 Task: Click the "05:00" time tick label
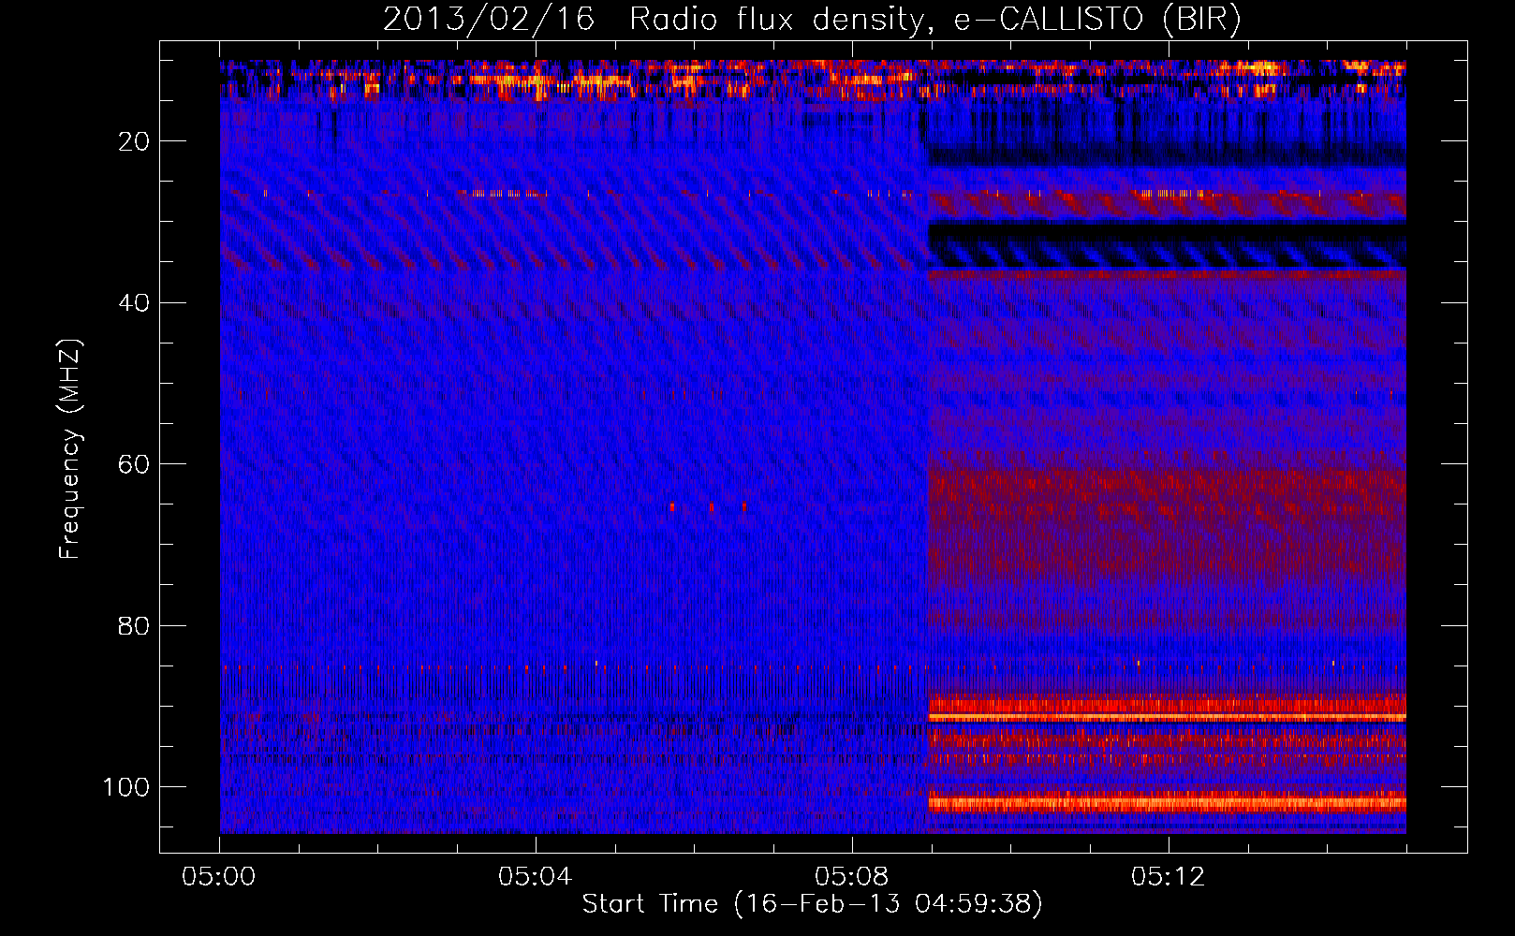pos(219,876)
